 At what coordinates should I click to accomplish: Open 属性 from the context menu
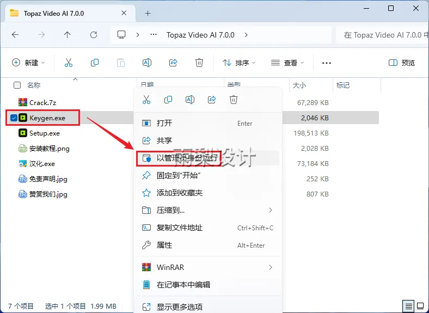pyautogui.click(x=207, y=245)
